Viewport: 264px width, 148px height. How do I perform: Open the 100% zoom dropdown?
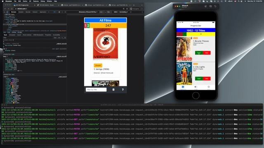pos(116,12)
